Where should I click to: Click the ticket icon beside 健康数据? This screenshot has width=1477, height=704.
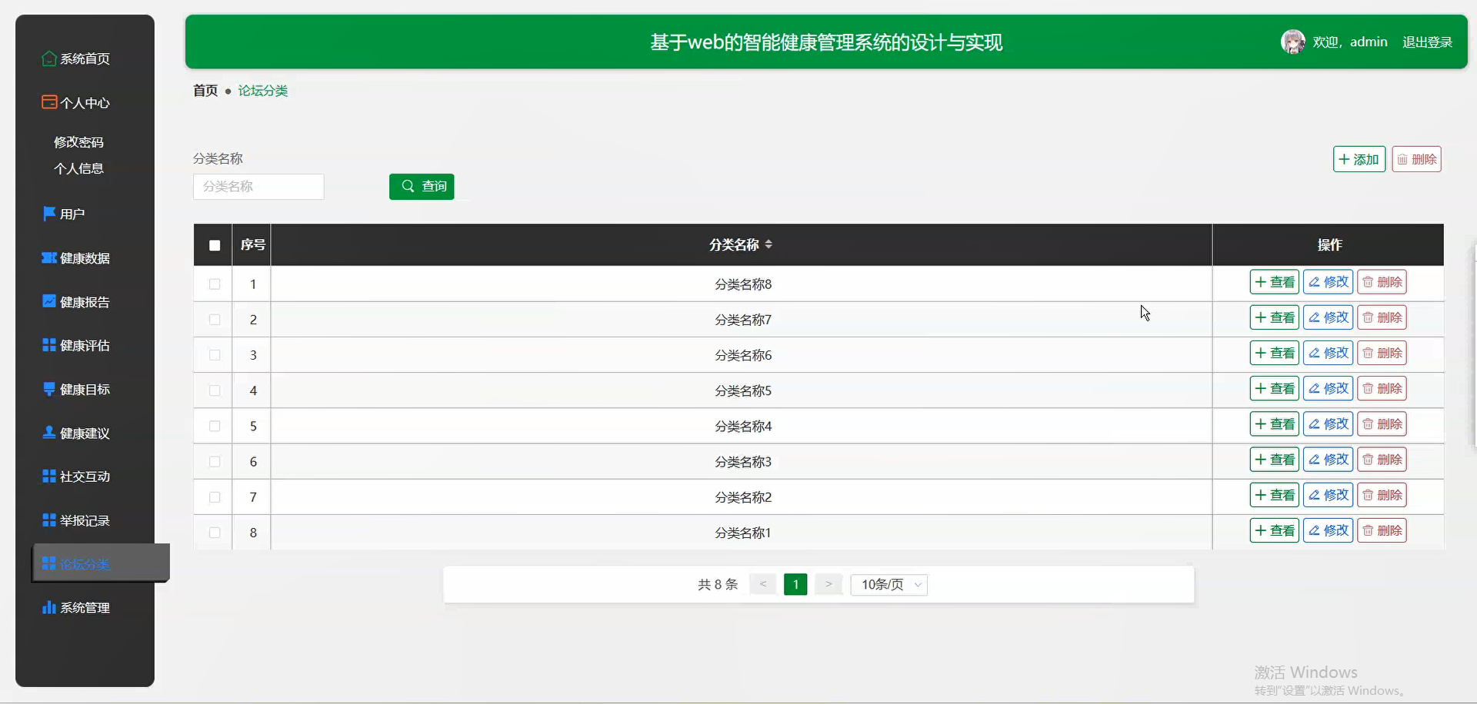pos(49,257)
